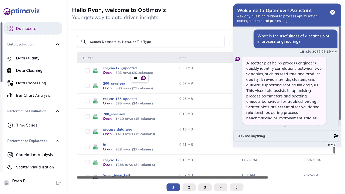
Task: Click the floating assistant bot icon
Action: pos(143,78)
